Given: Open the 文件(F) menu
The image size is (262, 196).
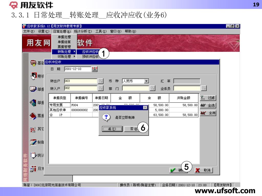Looking at the screenshot, I should click(x=29, y=31).
